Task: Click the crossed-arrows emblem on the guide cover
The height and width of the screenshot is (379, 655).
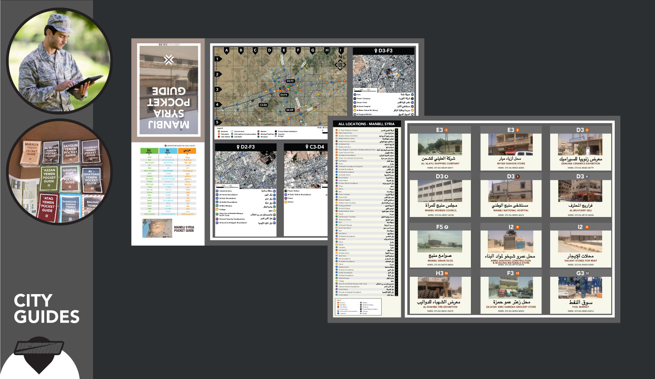Action: [169, 60]
